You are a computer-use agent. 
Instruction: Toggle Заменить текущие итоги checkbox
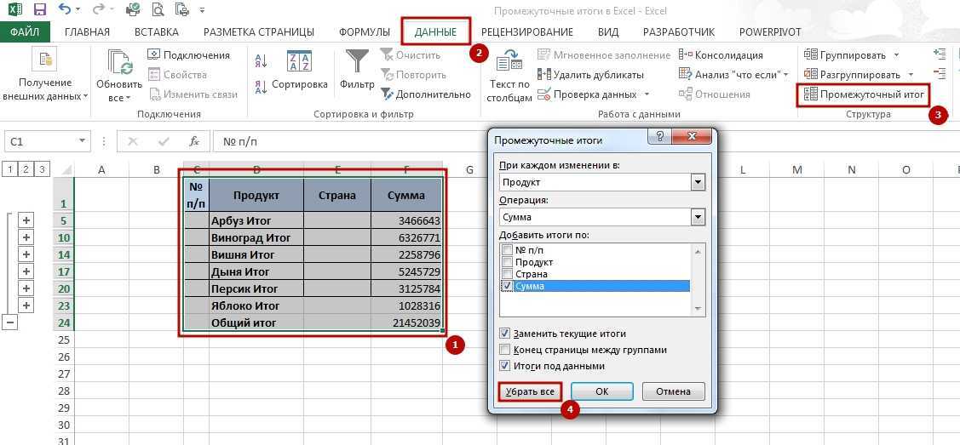[x=504, y=334]
